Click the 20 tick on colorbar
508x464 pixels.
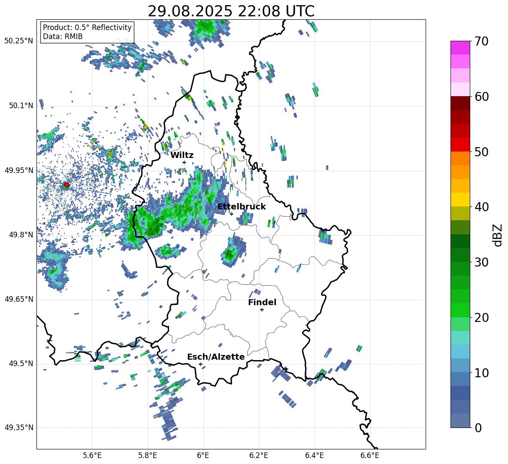[x=481, y=318]
